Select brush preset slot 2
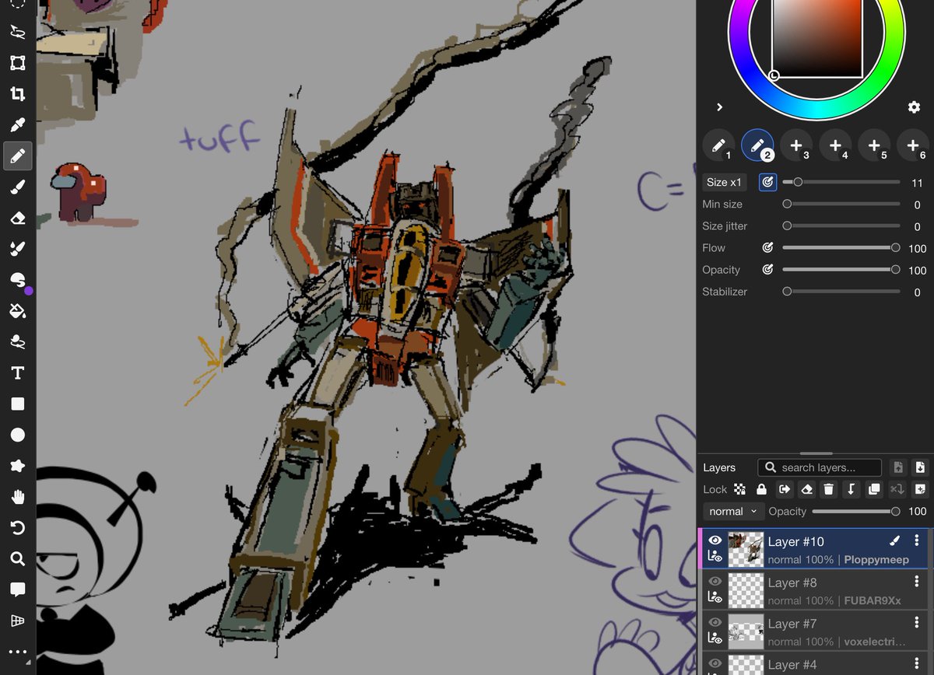 coord(757,145)
